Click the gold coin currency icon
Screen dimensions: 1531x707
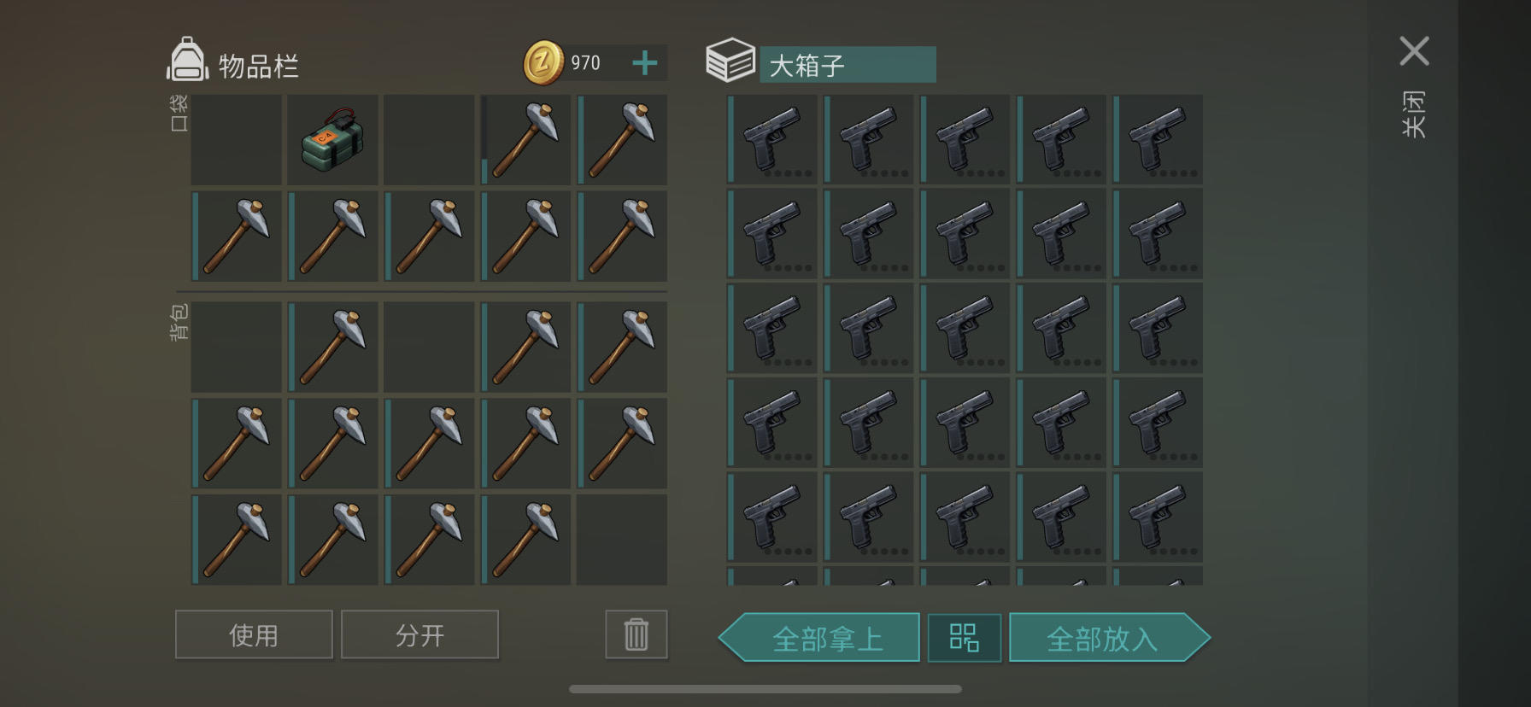(x=543, y=62)
